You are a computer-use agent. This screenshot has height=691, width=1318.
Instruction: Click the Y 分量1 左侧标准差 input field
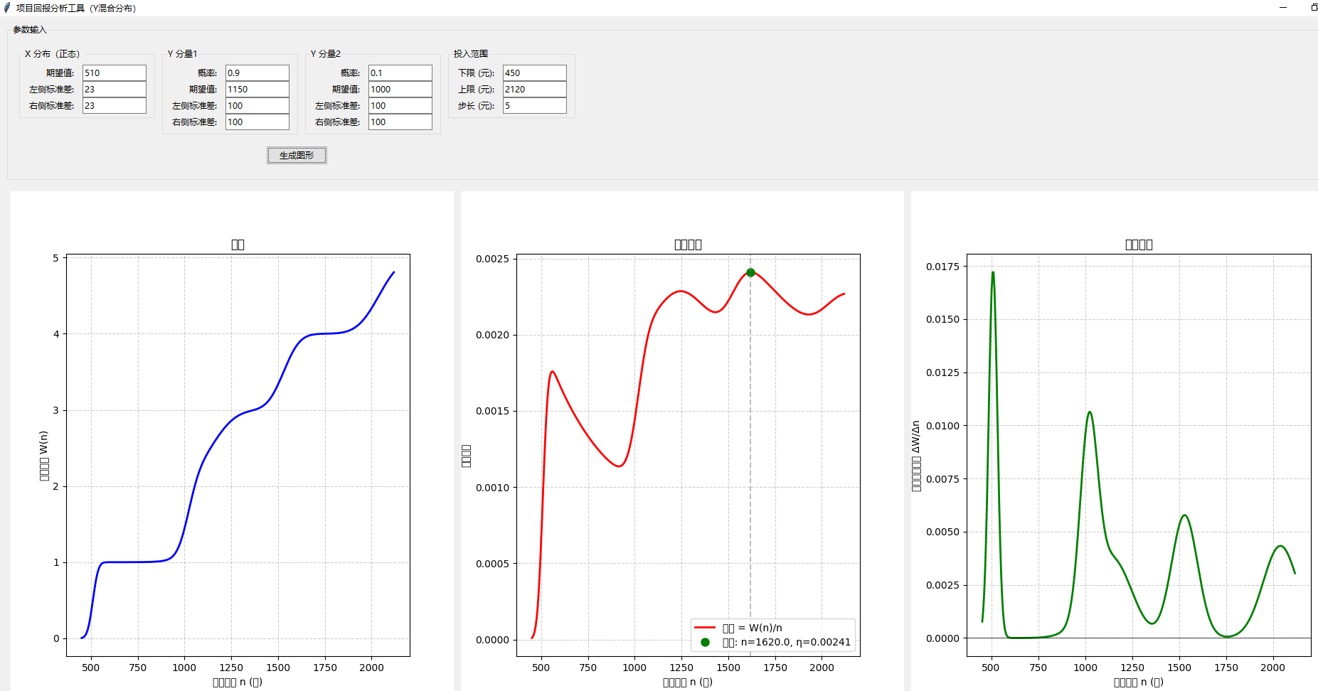pos(257,105)
